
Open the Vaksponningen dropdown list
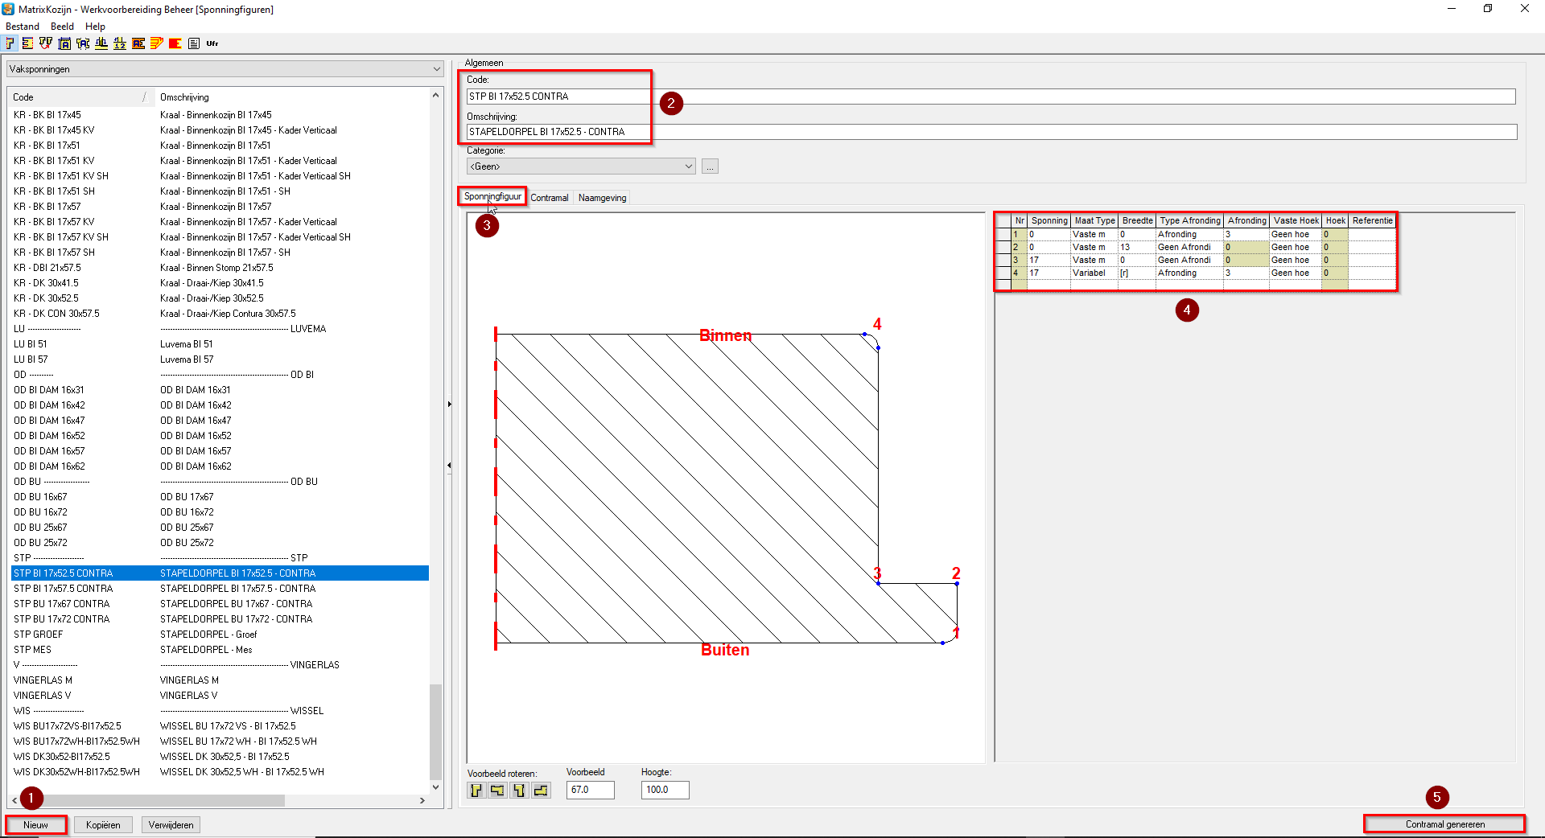436,69
